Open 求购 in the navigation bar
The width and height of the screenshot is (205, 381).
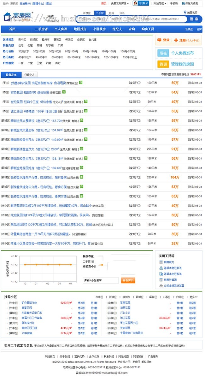132,29
